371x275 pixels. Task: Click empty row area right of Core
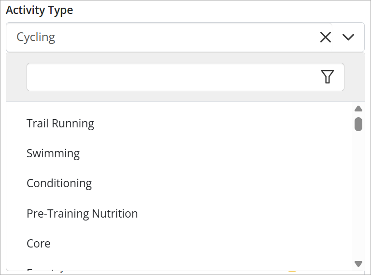point(201,243)
